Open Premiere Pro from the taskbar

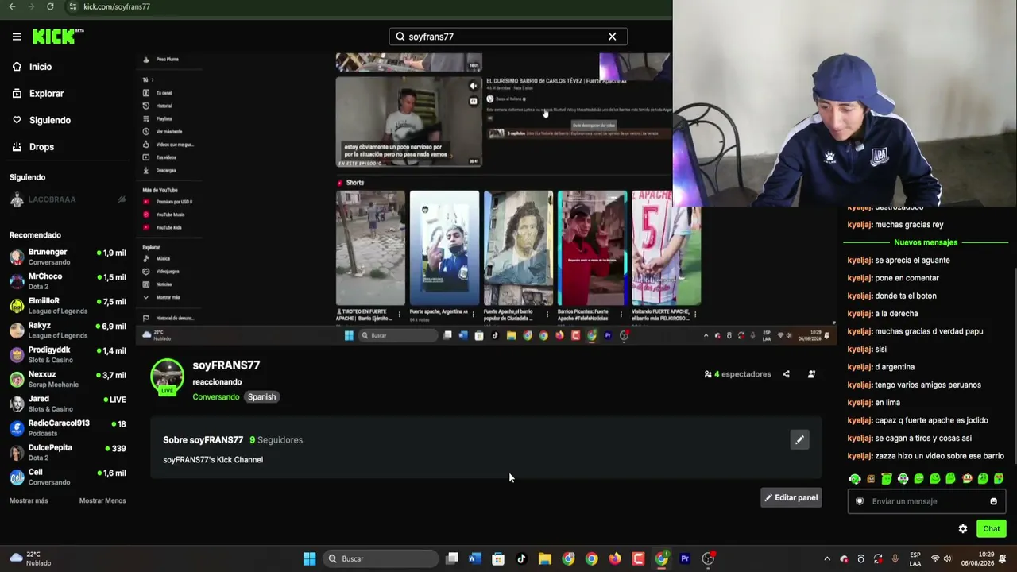(x=685, y=558)
